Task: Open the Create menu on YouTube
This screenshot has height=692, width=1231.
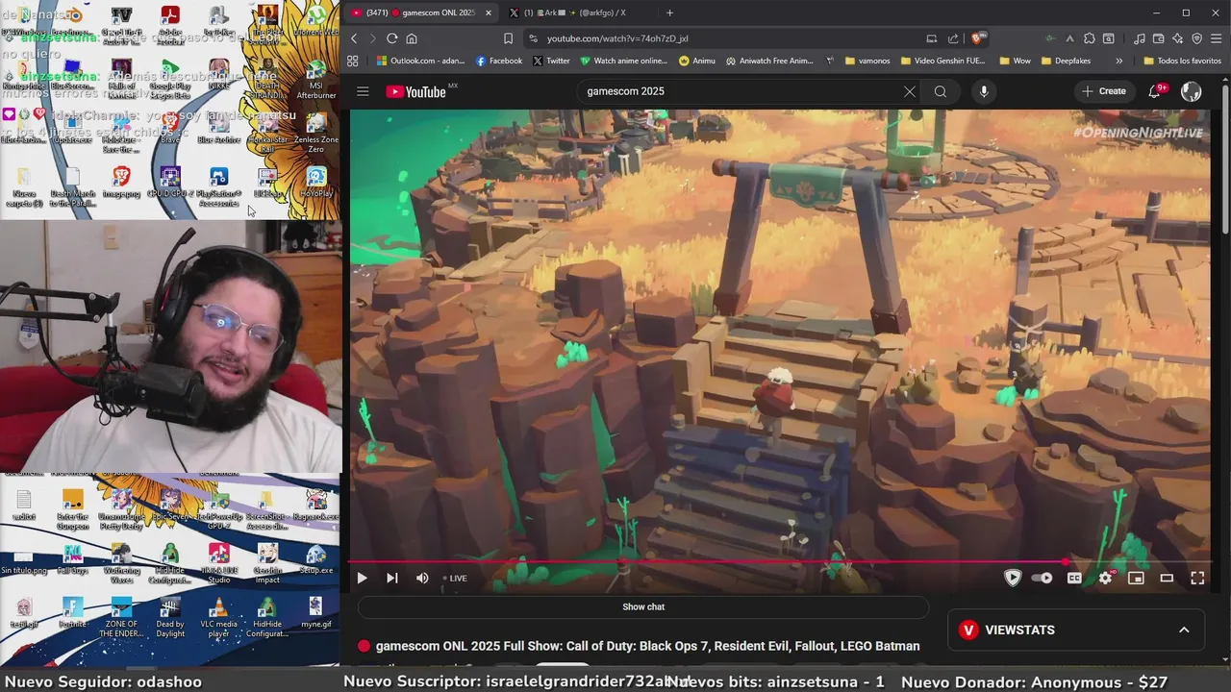Action: pyautogui.click(x=1104, y=91)
